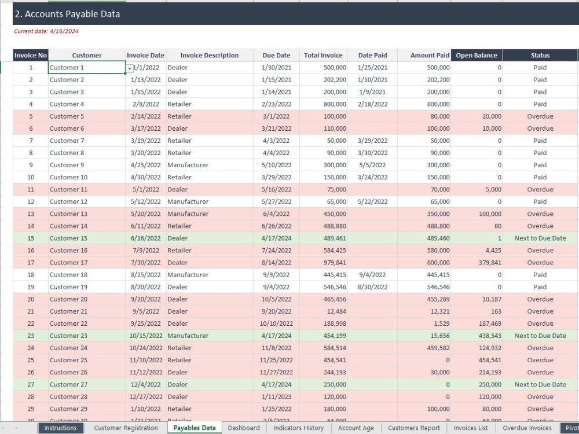Select Manufacturer description for Customer 9
Image resolution: width=579 pixels, height=434 pixels.
coord(210,165)
